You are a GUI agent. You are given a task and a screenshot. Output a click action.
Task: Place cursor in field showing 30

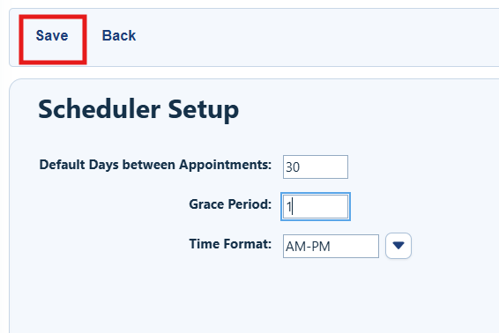(316, 167)
